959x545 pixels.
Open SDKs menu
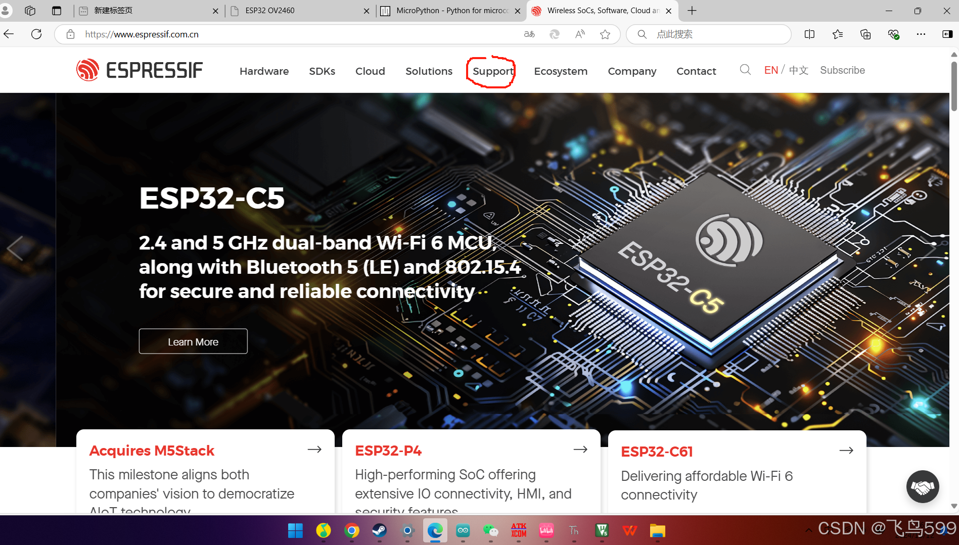click(322, 71)
